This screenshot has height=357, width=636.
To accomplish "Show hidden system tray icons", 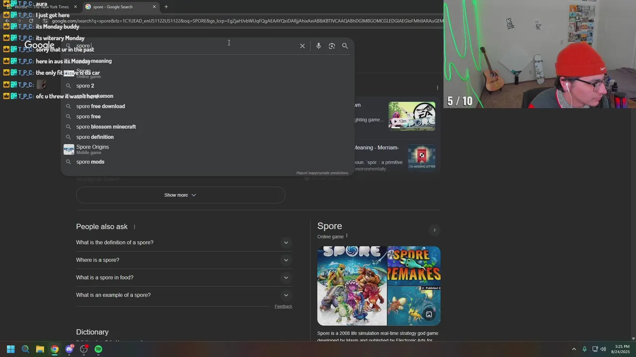I will (574, 349).
